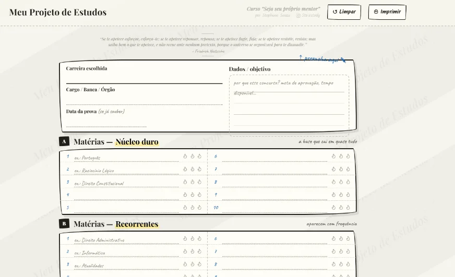Select second flame on Núcleo duro row 4
The height and width of the screenshot is (277, 455).
point(193,195)
